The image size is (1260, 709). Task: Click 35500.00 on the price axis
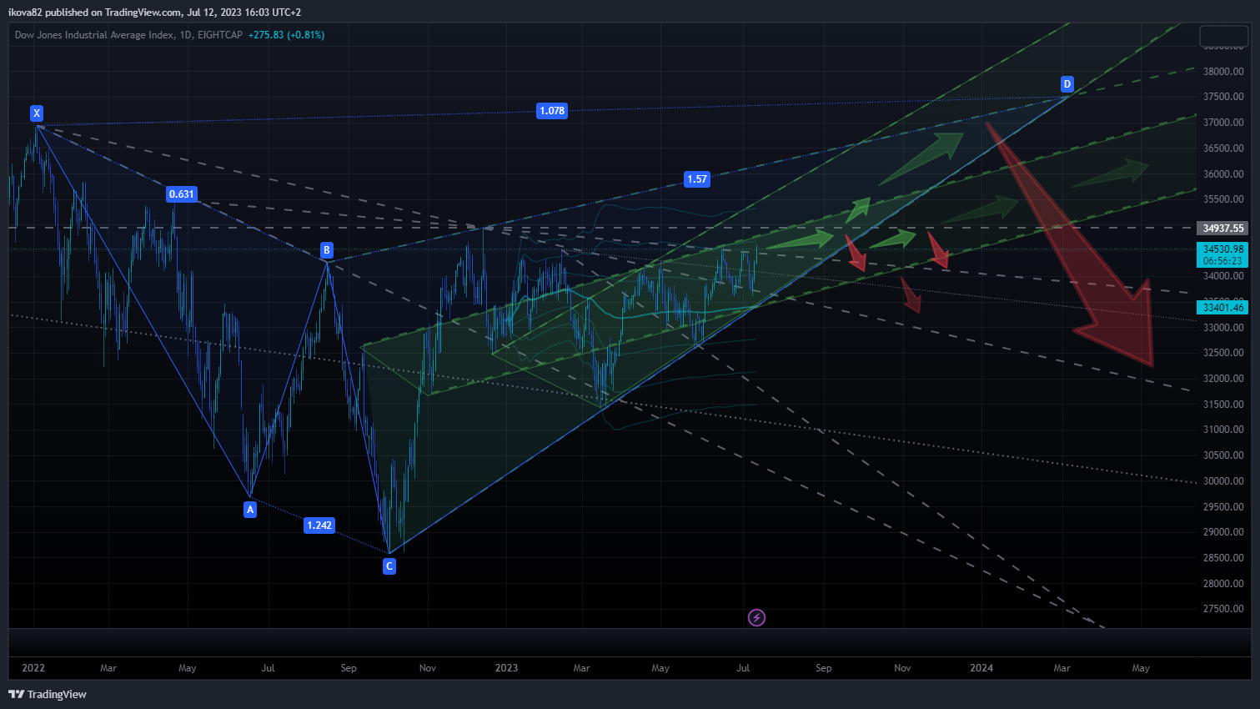tap(1223, 199)
